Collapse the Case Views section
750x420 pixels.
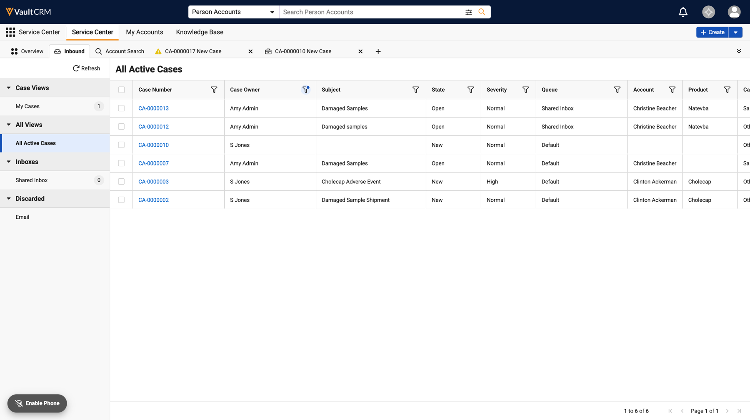9,88
